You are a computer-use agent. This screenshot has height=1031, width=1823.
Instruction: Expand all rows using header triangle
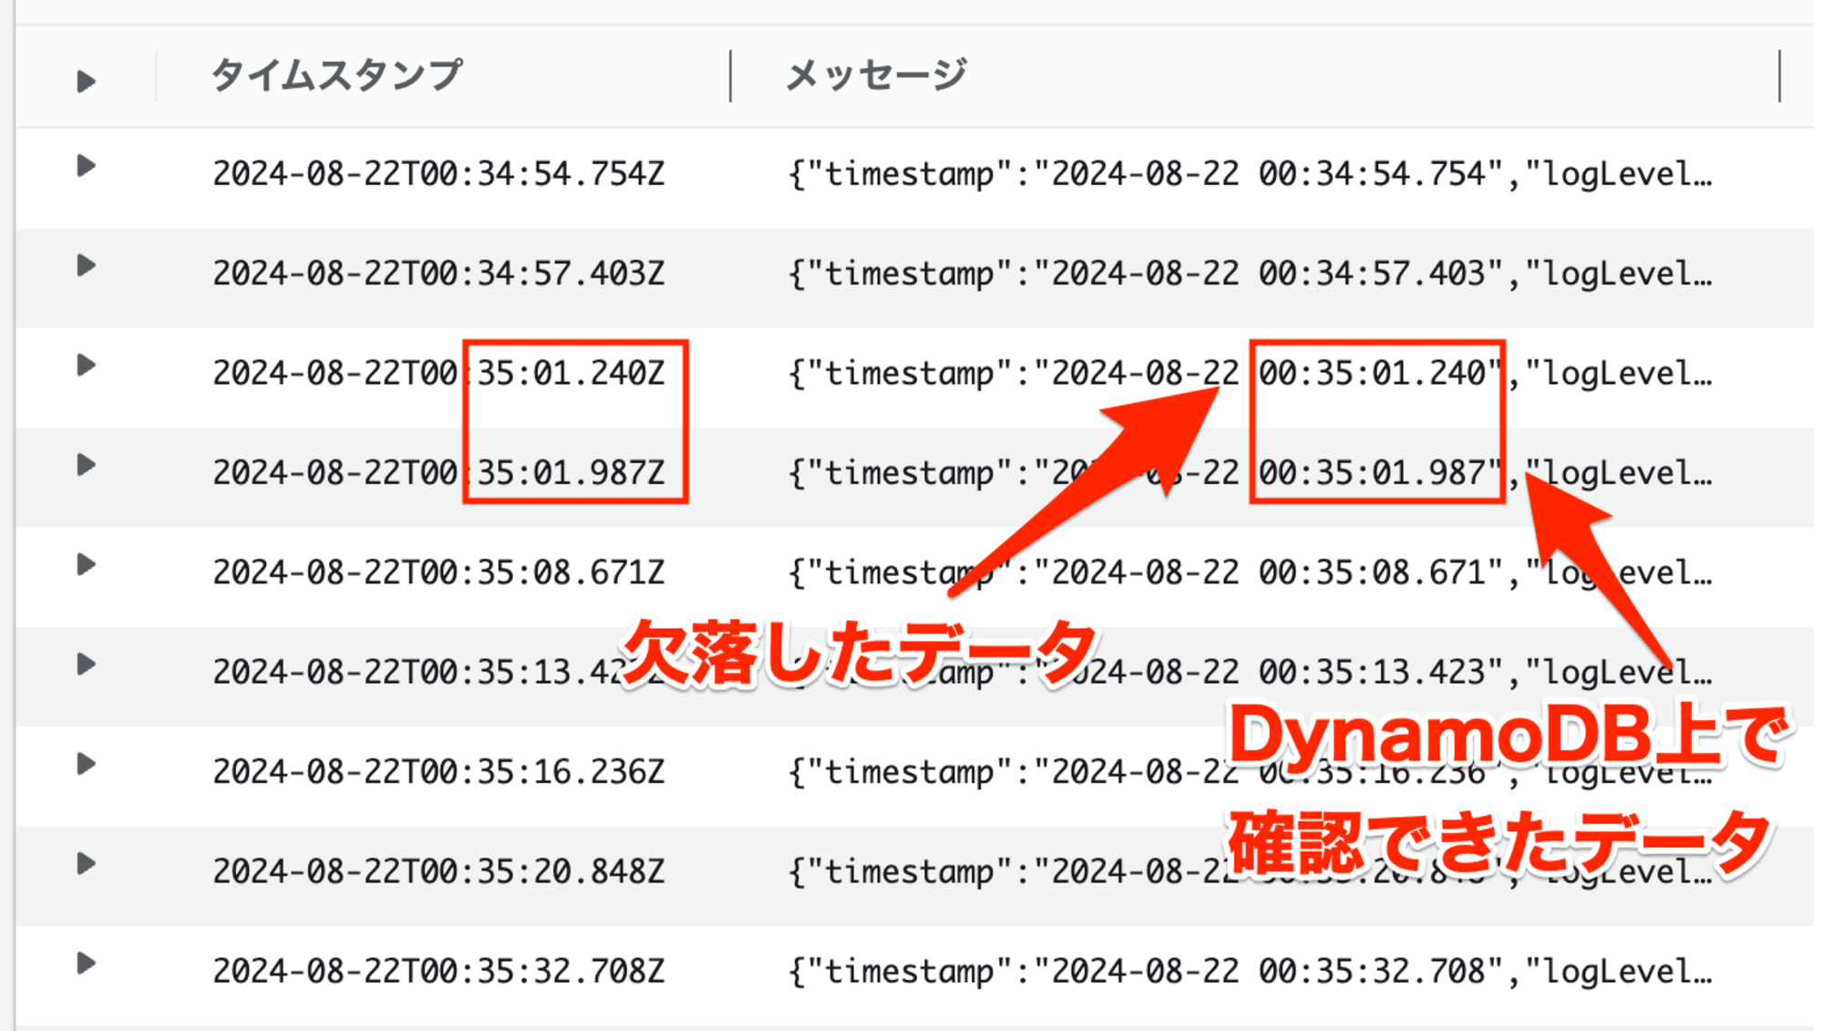pyautogui.click(x=86, y=82)
